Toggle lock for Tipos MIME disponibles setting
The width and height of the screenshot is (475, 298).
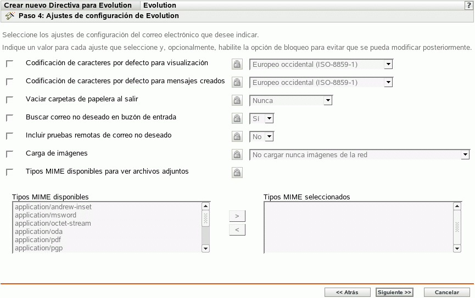[x=237, y=173]
